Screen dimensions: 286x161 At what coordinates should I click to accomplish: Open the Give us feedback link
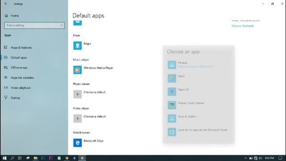coord(243,26)
